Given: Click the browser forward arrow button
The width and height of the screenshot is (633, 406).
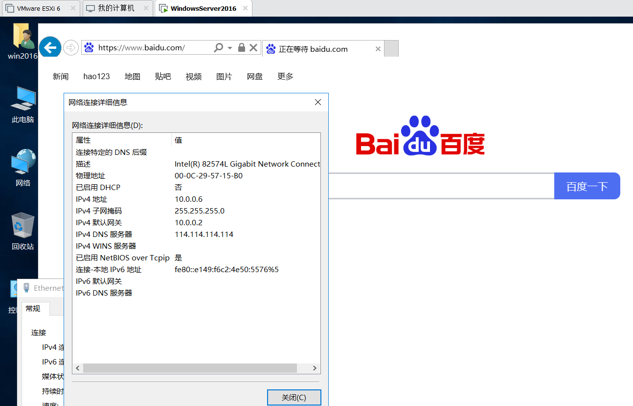Looking at the screenshot, I should tap(71, 47).
